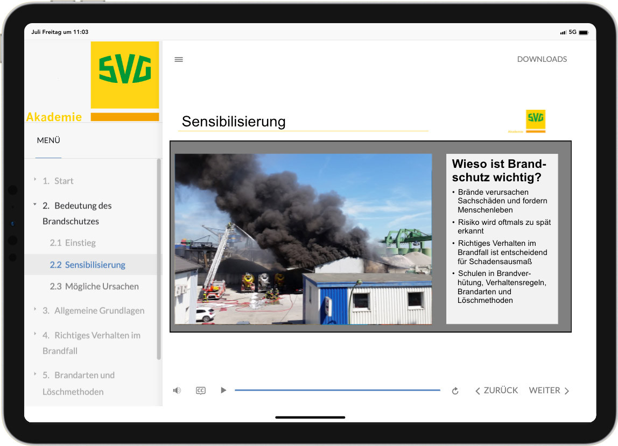618x446 pixels.
Task: Open 3. Allgemeine Grundlagen entry
Action: [x=94, y=310]
